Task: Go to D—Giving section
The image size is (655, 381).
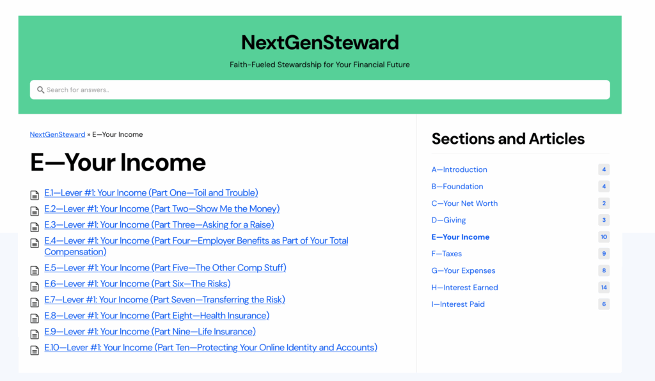Action: [x=448, y=220]
